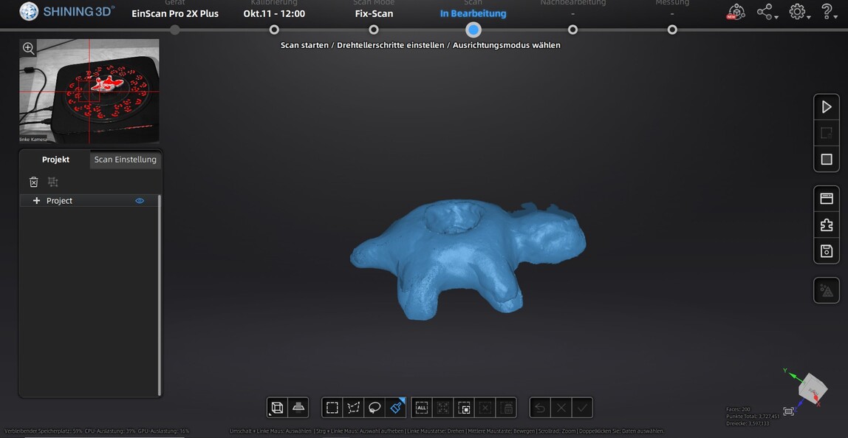
Task: Expand the Project tree with plus sign
Action: (37, 201)
